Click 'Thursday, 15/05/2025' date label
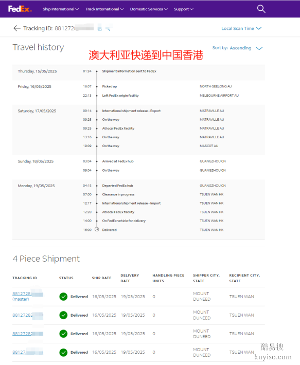Screen dimensions: 300x365 click(37, 71)
